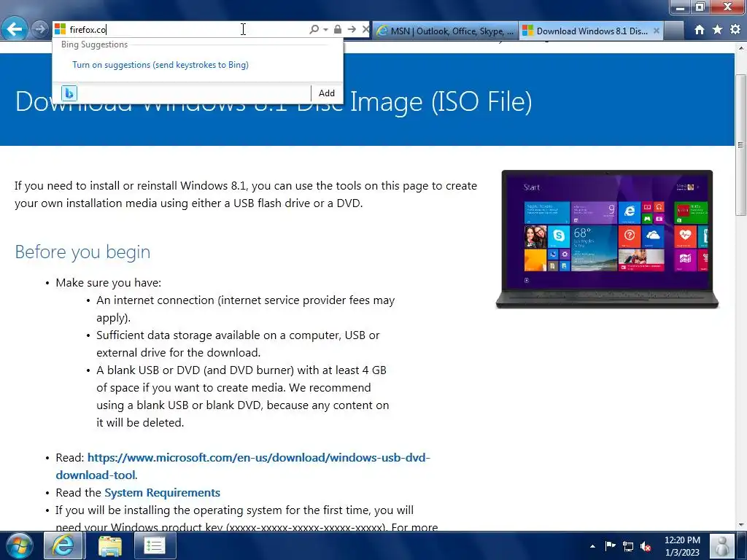747x560 pixels.
Task: Open the clock showing 12:20 PM
Action: (682, 546)
